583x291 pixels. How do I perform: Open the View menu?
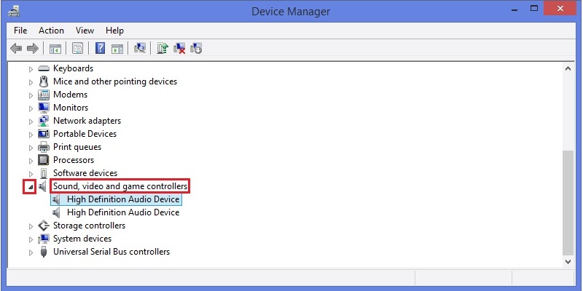tap(85, 31)
